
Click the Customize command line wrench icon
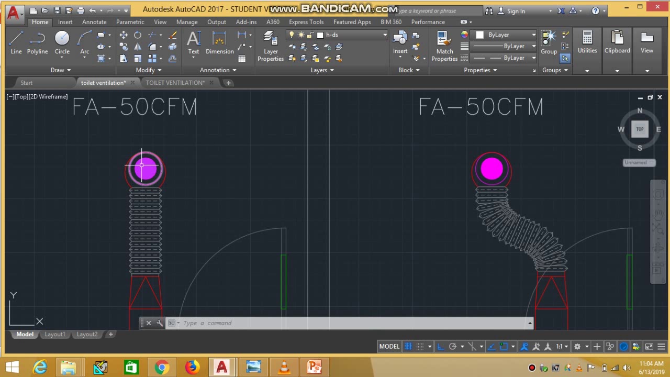[160, 323]
